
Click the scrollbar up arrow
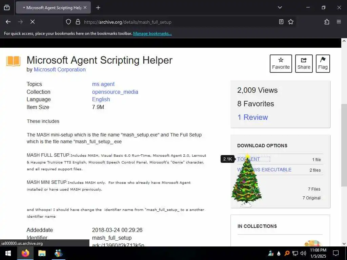tap(344, 41)
